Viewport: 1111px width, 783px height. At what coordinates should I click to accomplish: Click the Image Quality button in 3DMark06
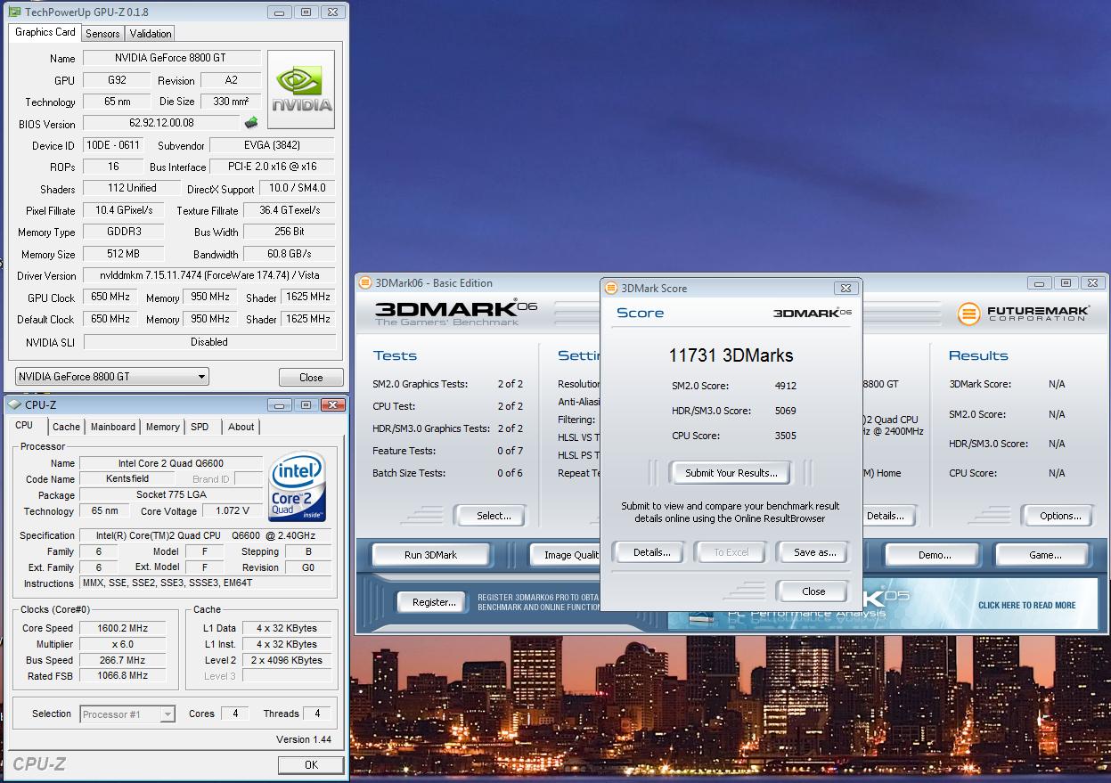point(565,555)
